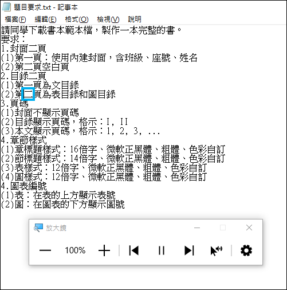
Task: Open the 檔案(F) menu
Action: coord(15,19)
